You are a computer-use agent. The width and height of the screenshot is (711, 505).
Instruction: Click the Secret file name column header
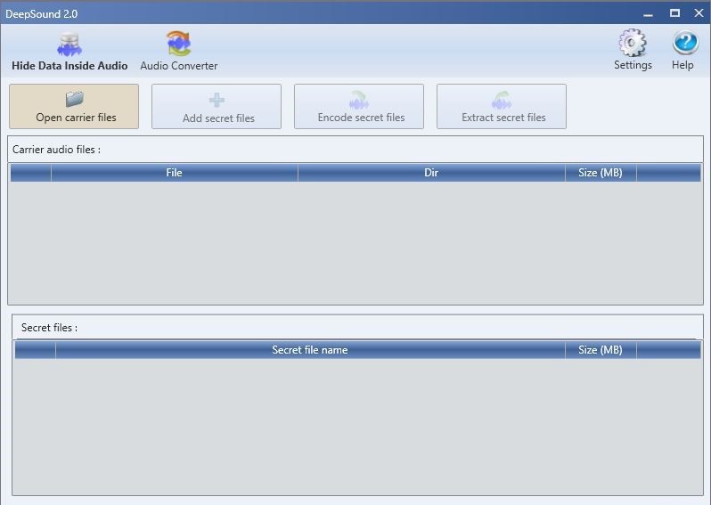309,350
